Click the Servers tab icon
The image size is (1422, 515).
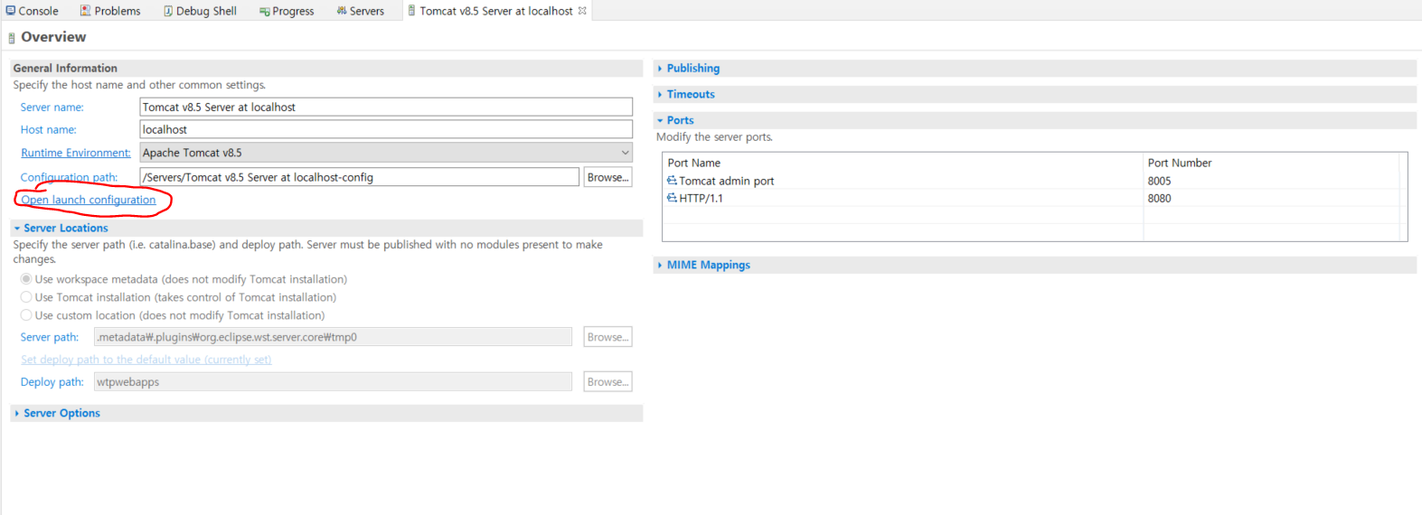coord(342,11)
